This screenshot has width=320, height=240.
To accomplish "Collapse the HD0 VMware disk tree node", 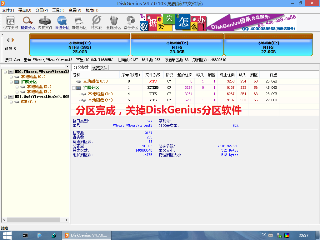I will [5, 72].
